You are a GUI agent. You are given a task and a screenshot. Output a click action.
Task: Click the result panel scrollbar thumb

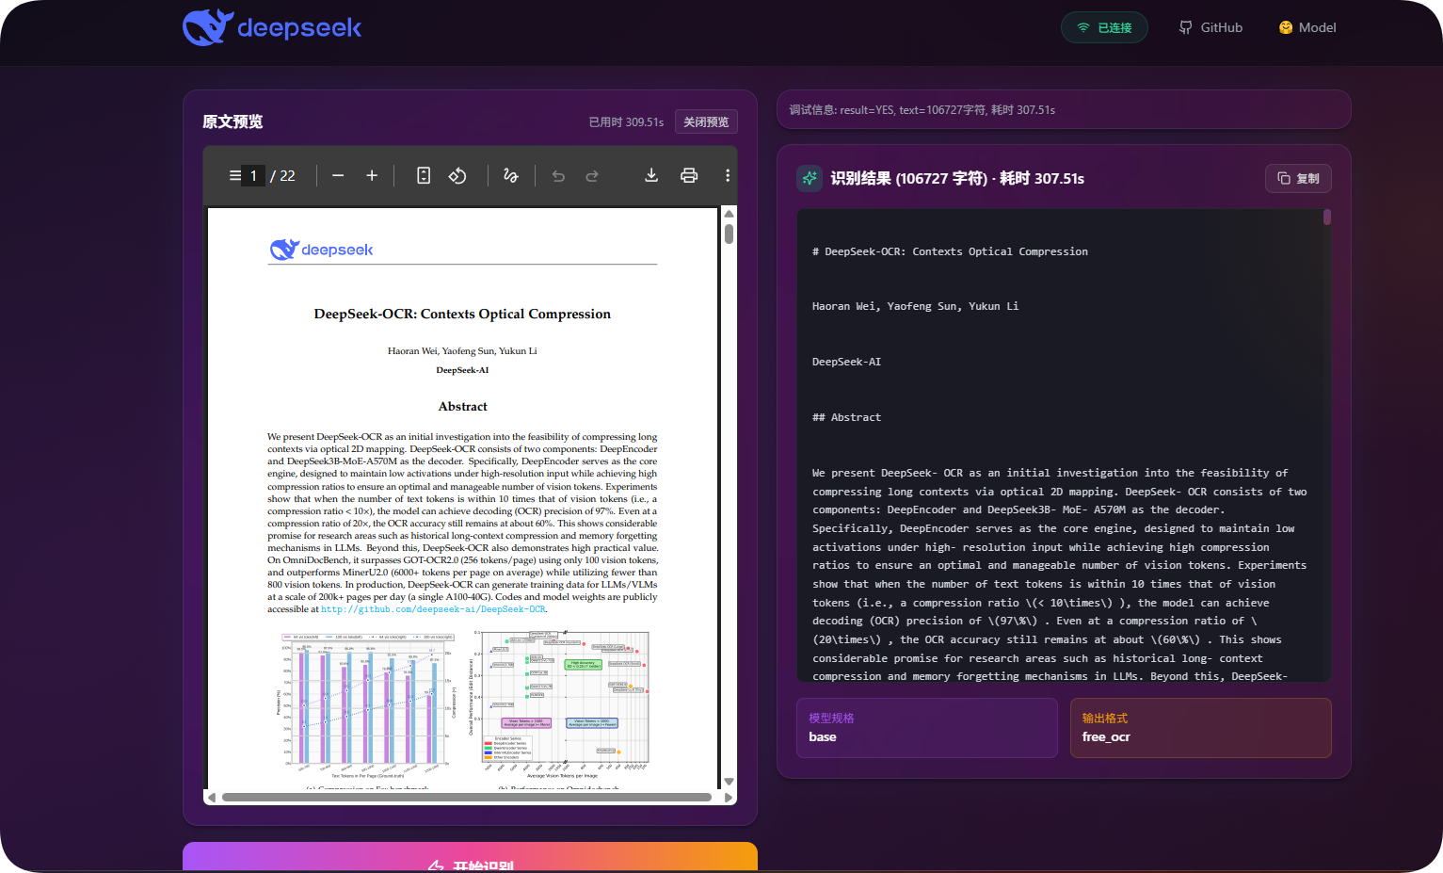(1327, 217)
